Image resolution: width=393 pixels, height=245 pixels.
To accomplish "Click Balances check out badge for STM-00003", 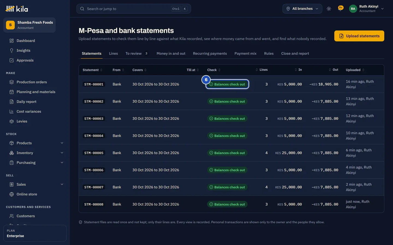I will pos(227,118).
